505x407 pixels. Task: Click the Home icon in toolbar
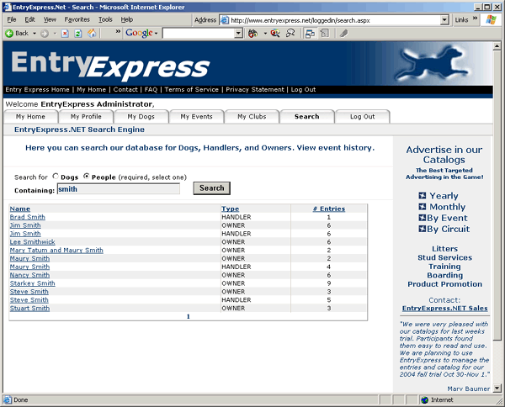pos(90,34)
